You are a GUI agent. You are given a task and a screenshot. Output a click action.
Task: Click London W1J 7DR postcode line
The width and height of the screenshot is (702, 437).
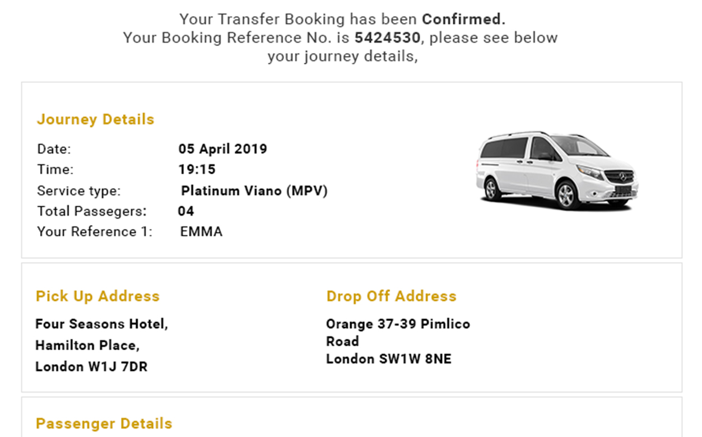(x=91, y=367)
